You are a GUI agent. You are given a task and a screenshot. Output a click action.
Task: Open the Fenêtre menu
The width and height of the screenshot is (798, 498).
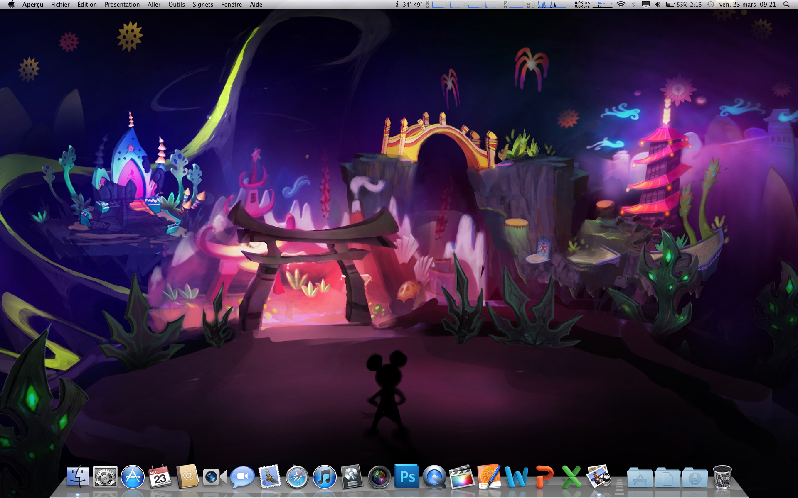[232, 5]
